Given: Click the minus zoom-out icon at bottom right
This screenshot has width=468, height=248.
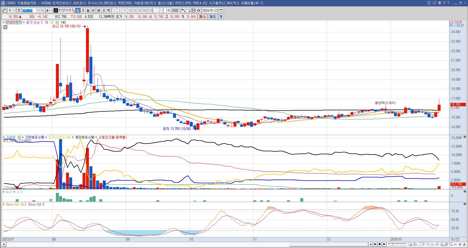Looking at the screenshot, I should (x=455, y=244).
